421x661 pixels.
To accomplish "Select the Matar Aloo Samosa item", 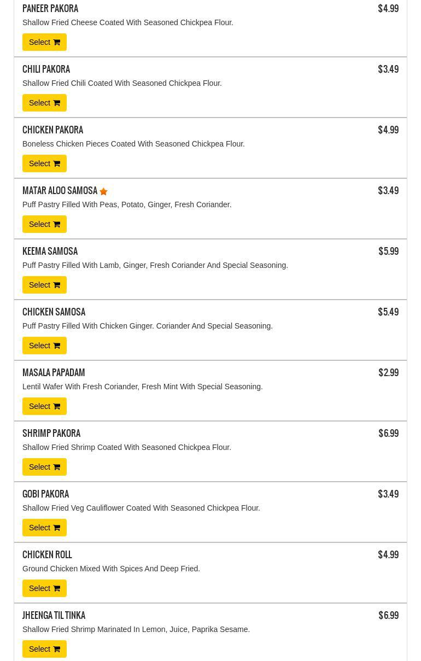I will (44, 224).
